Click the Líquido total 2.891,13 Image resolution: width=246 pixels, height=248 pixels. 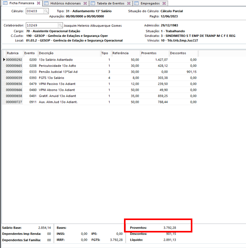click(x=170, y=240)
